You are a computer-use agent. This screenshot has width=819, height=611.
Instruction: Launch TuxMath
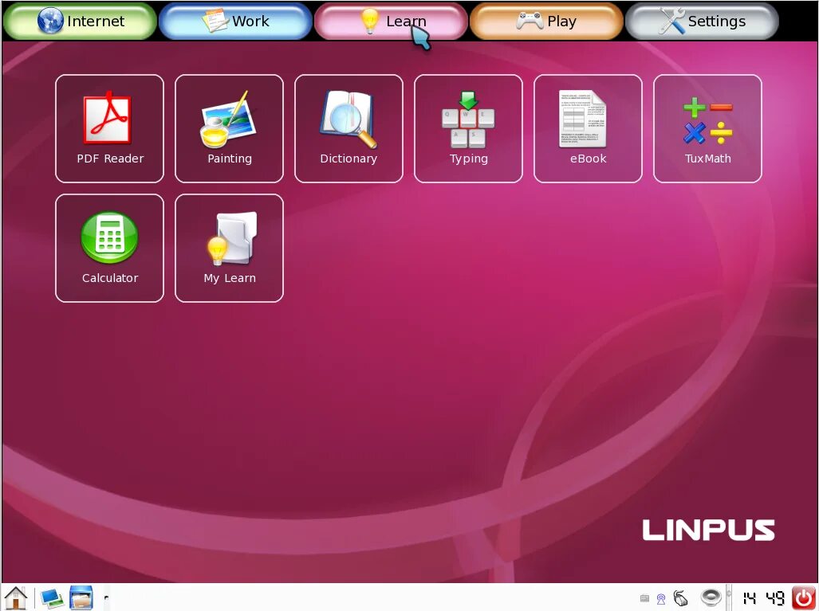tap(707, 128)
